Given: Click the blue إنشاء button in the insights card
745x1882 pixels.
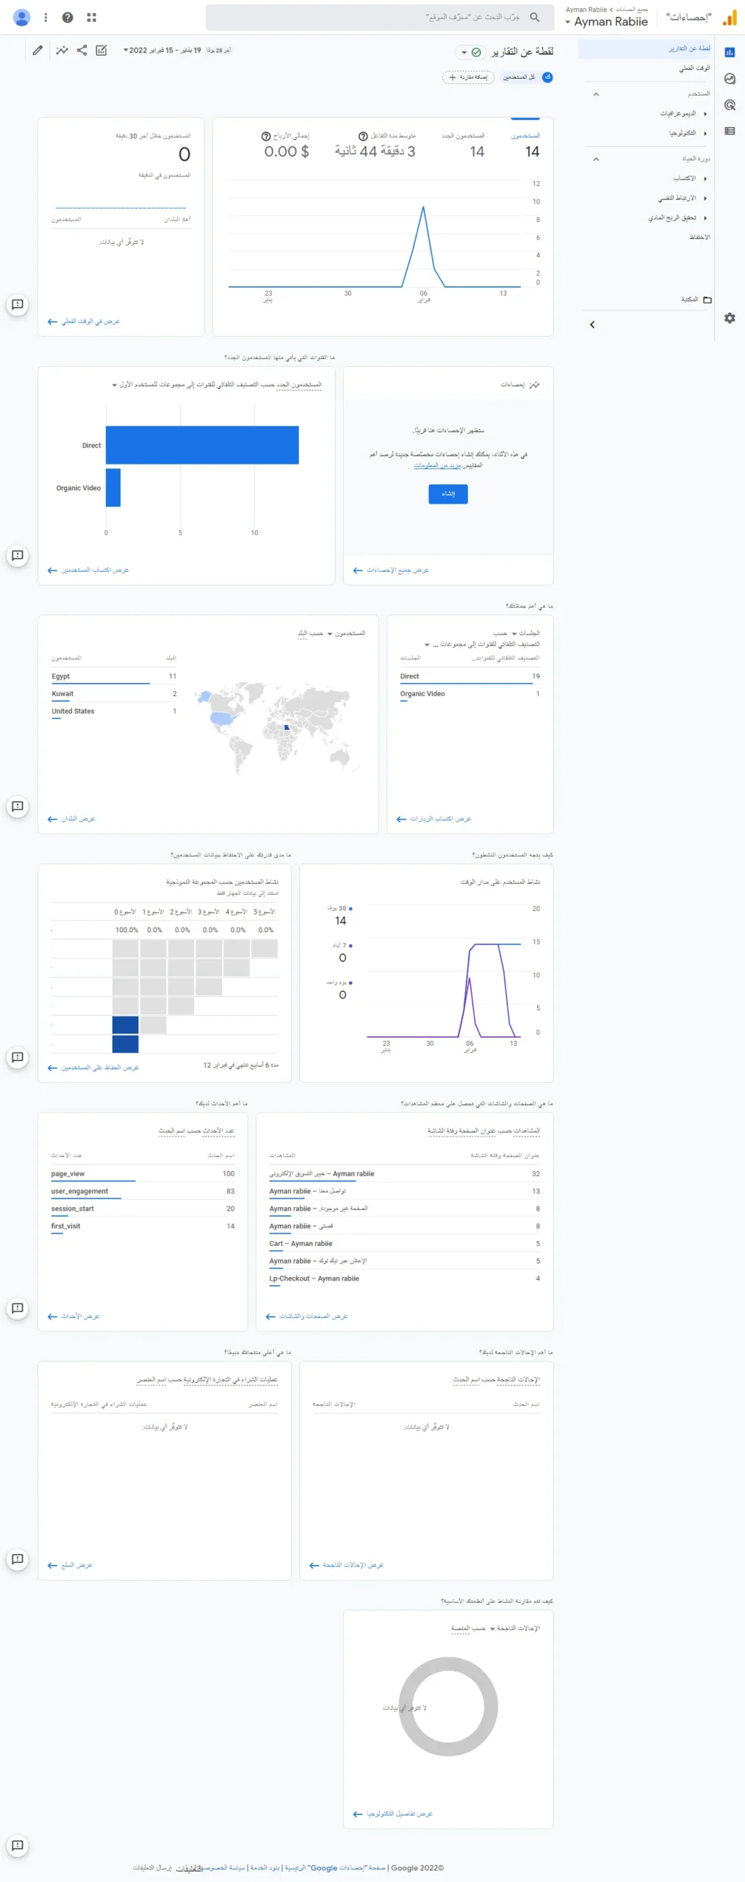Looking at the screenshot, I should pyautogui.click(x=447, y=494).
